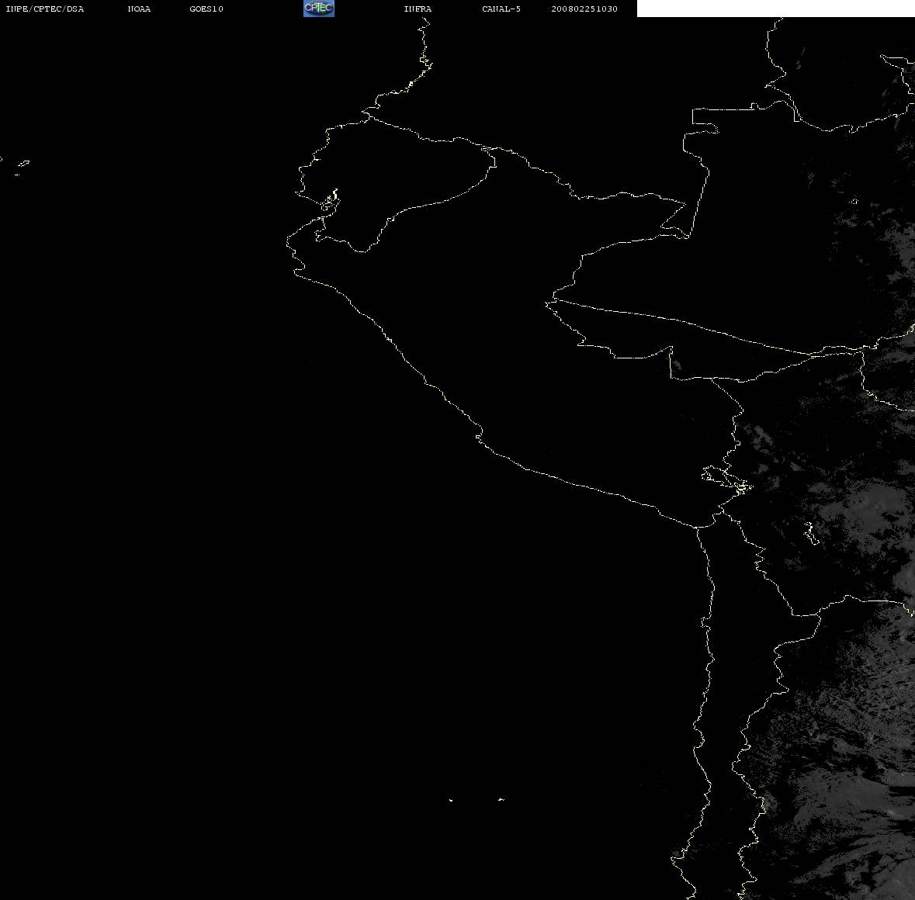Click the blank white box in header
915x900 pixels.
775,9
